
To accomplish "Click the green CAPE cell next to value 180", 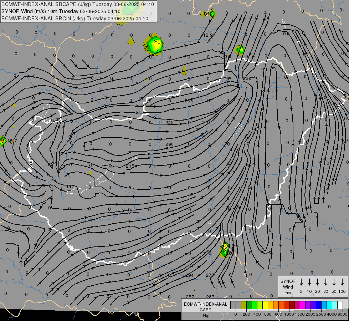I will click(224, 250).
